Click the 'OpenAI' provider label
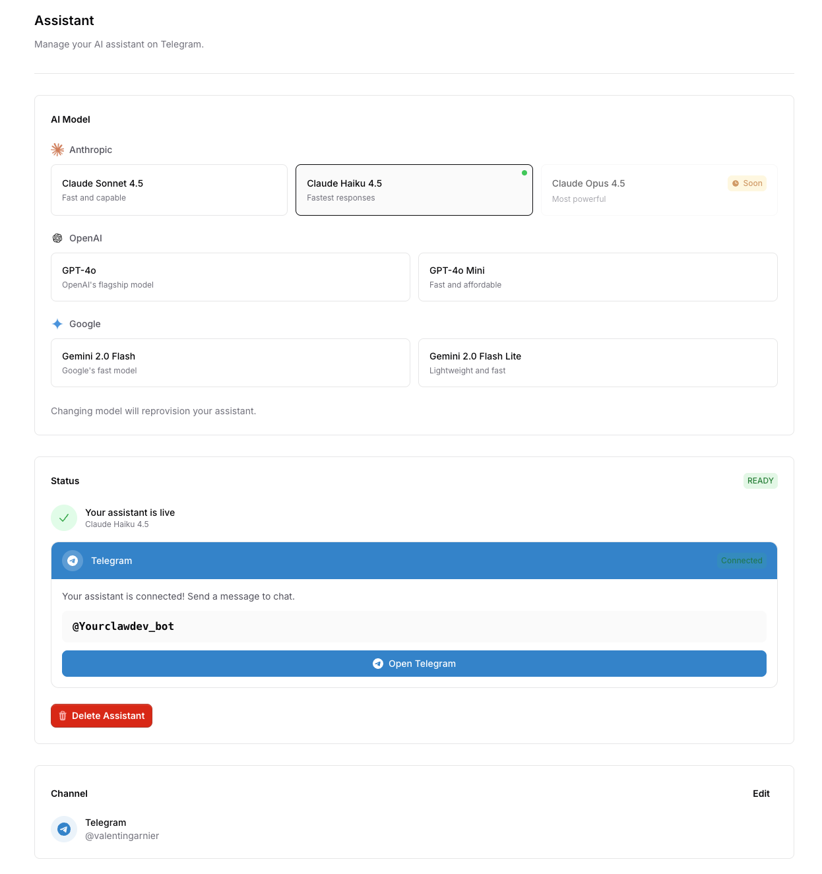Screen dimensions: 822x874 click(x=86, y=238)
